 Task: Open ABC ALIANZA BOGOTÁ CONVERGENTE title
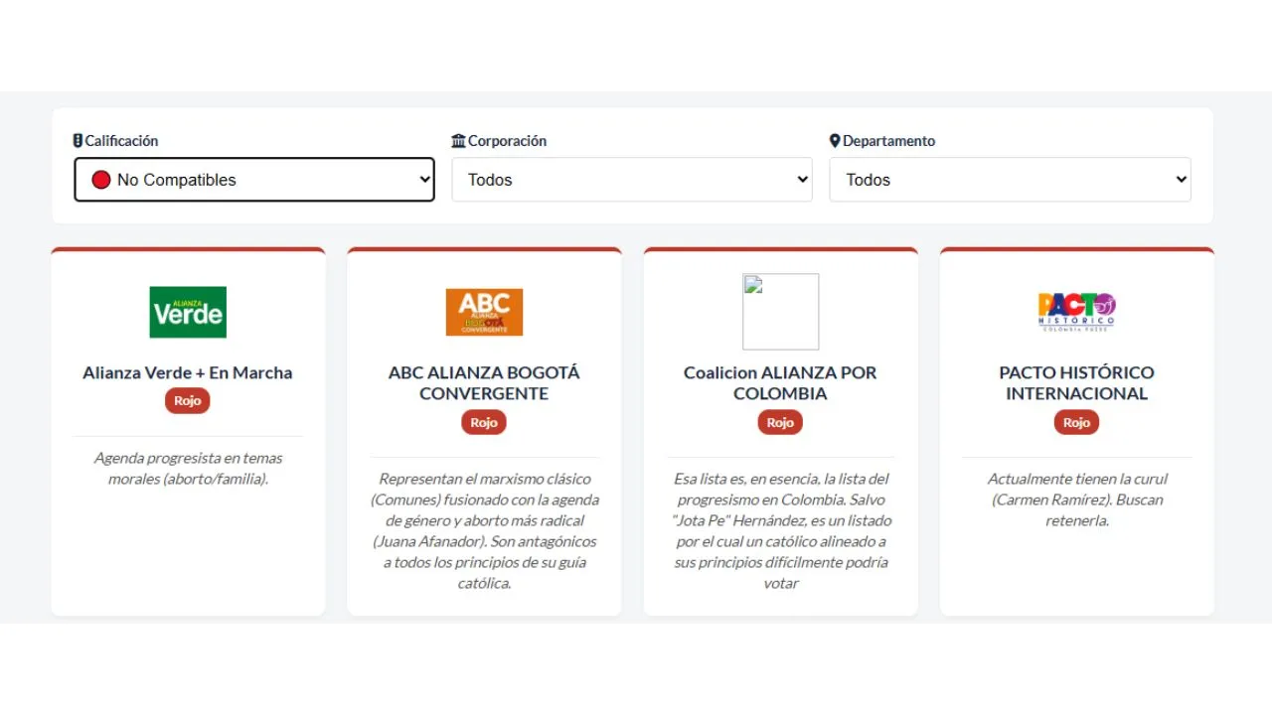[484, 383]
